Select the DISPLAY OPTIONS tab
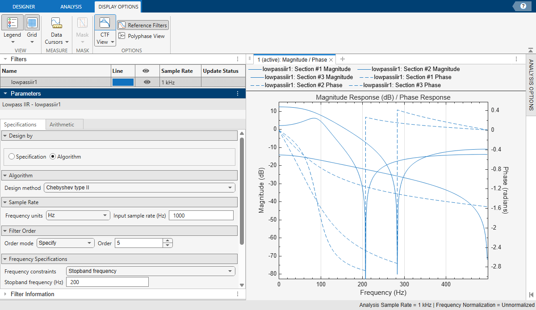Image resolution: width=536 pixels, height=310 pixels. coord(118,7)
